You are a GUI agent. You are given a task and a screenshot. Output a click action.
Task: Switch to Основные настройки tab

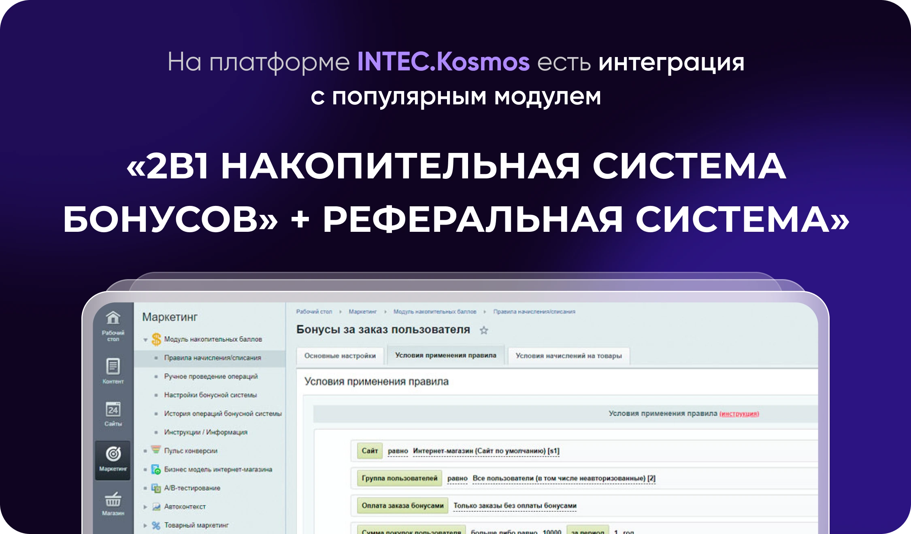click(340, 356)
